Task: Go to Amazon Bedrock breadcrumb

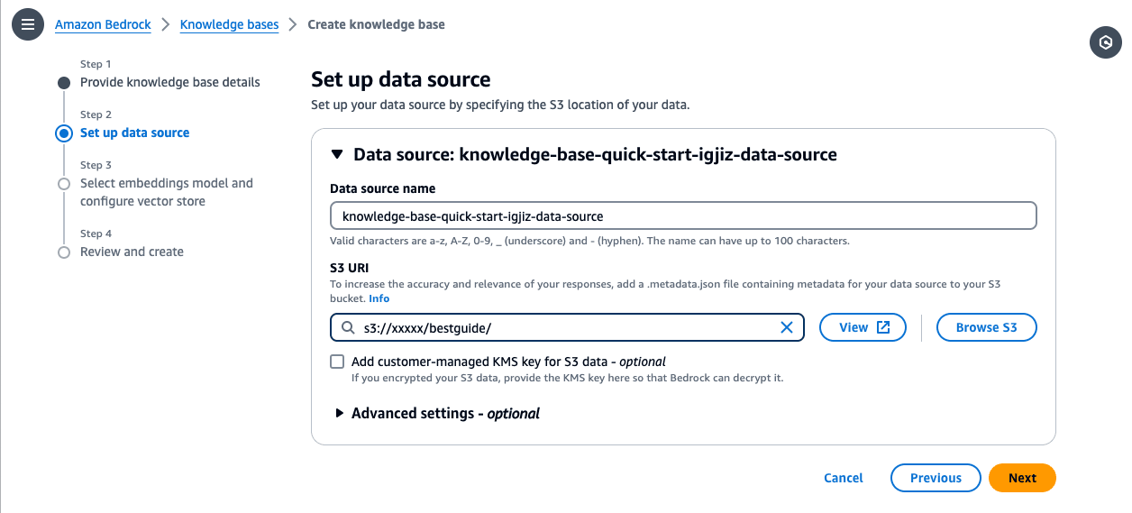Action: click(103, 24)
